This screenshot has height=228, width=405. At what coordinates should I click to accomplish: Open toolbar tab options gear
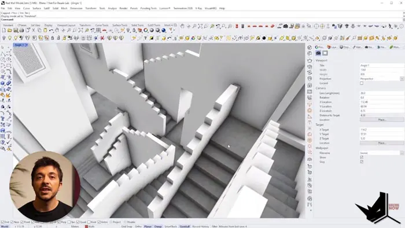coord(175,25)
